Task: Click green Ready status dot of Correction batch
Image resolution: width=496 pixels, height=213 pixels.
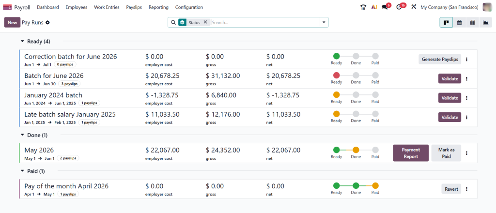Action: (336, 56)
